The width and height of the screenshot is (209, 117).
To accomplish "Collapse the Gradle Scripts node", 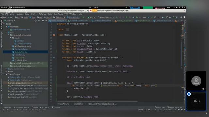I will pos(4,74).
